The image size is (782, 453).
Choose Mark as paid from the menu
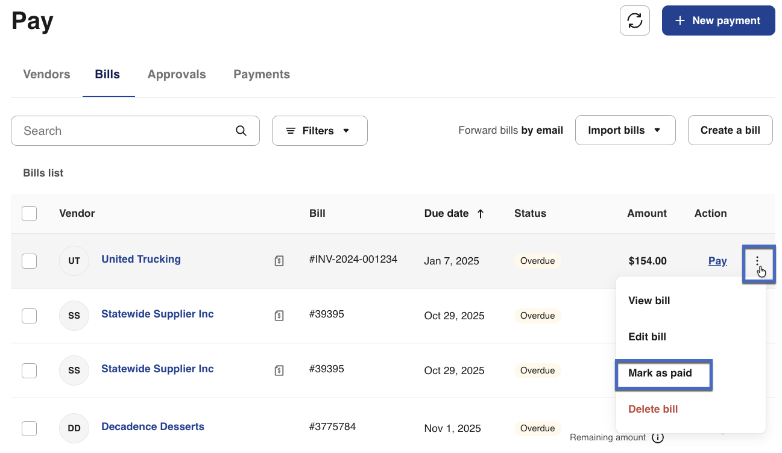click(660, 373)
